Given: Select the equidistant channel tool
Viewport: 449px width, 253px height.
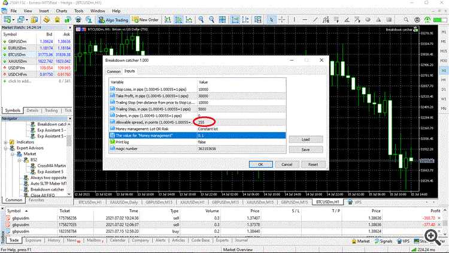Looking at the screenshot, I should 326,20.
